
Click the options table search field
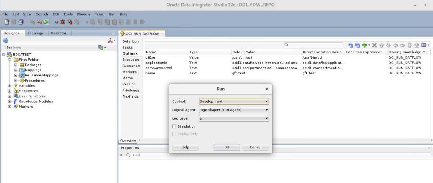[313, 45]
